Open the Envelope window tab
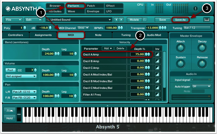217x134 pixels. [x=93, y=11]
